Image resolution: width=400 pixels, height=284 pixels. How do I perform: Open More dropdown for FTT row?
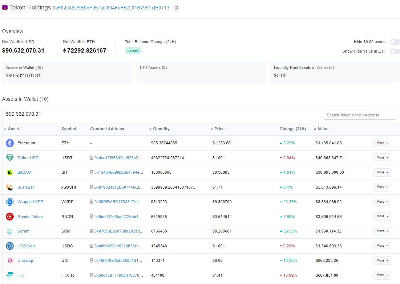pos(382,275)
